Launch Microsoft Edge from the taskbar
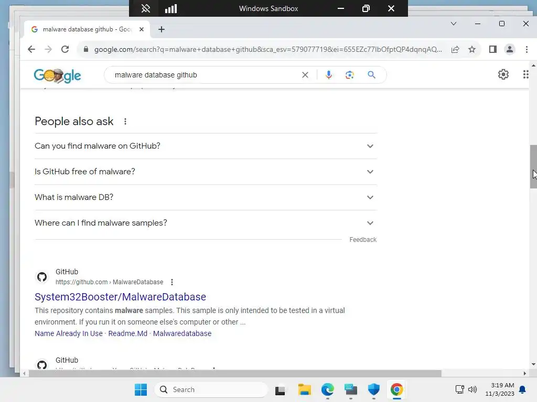537x402 pixels. tap(328, 389)
